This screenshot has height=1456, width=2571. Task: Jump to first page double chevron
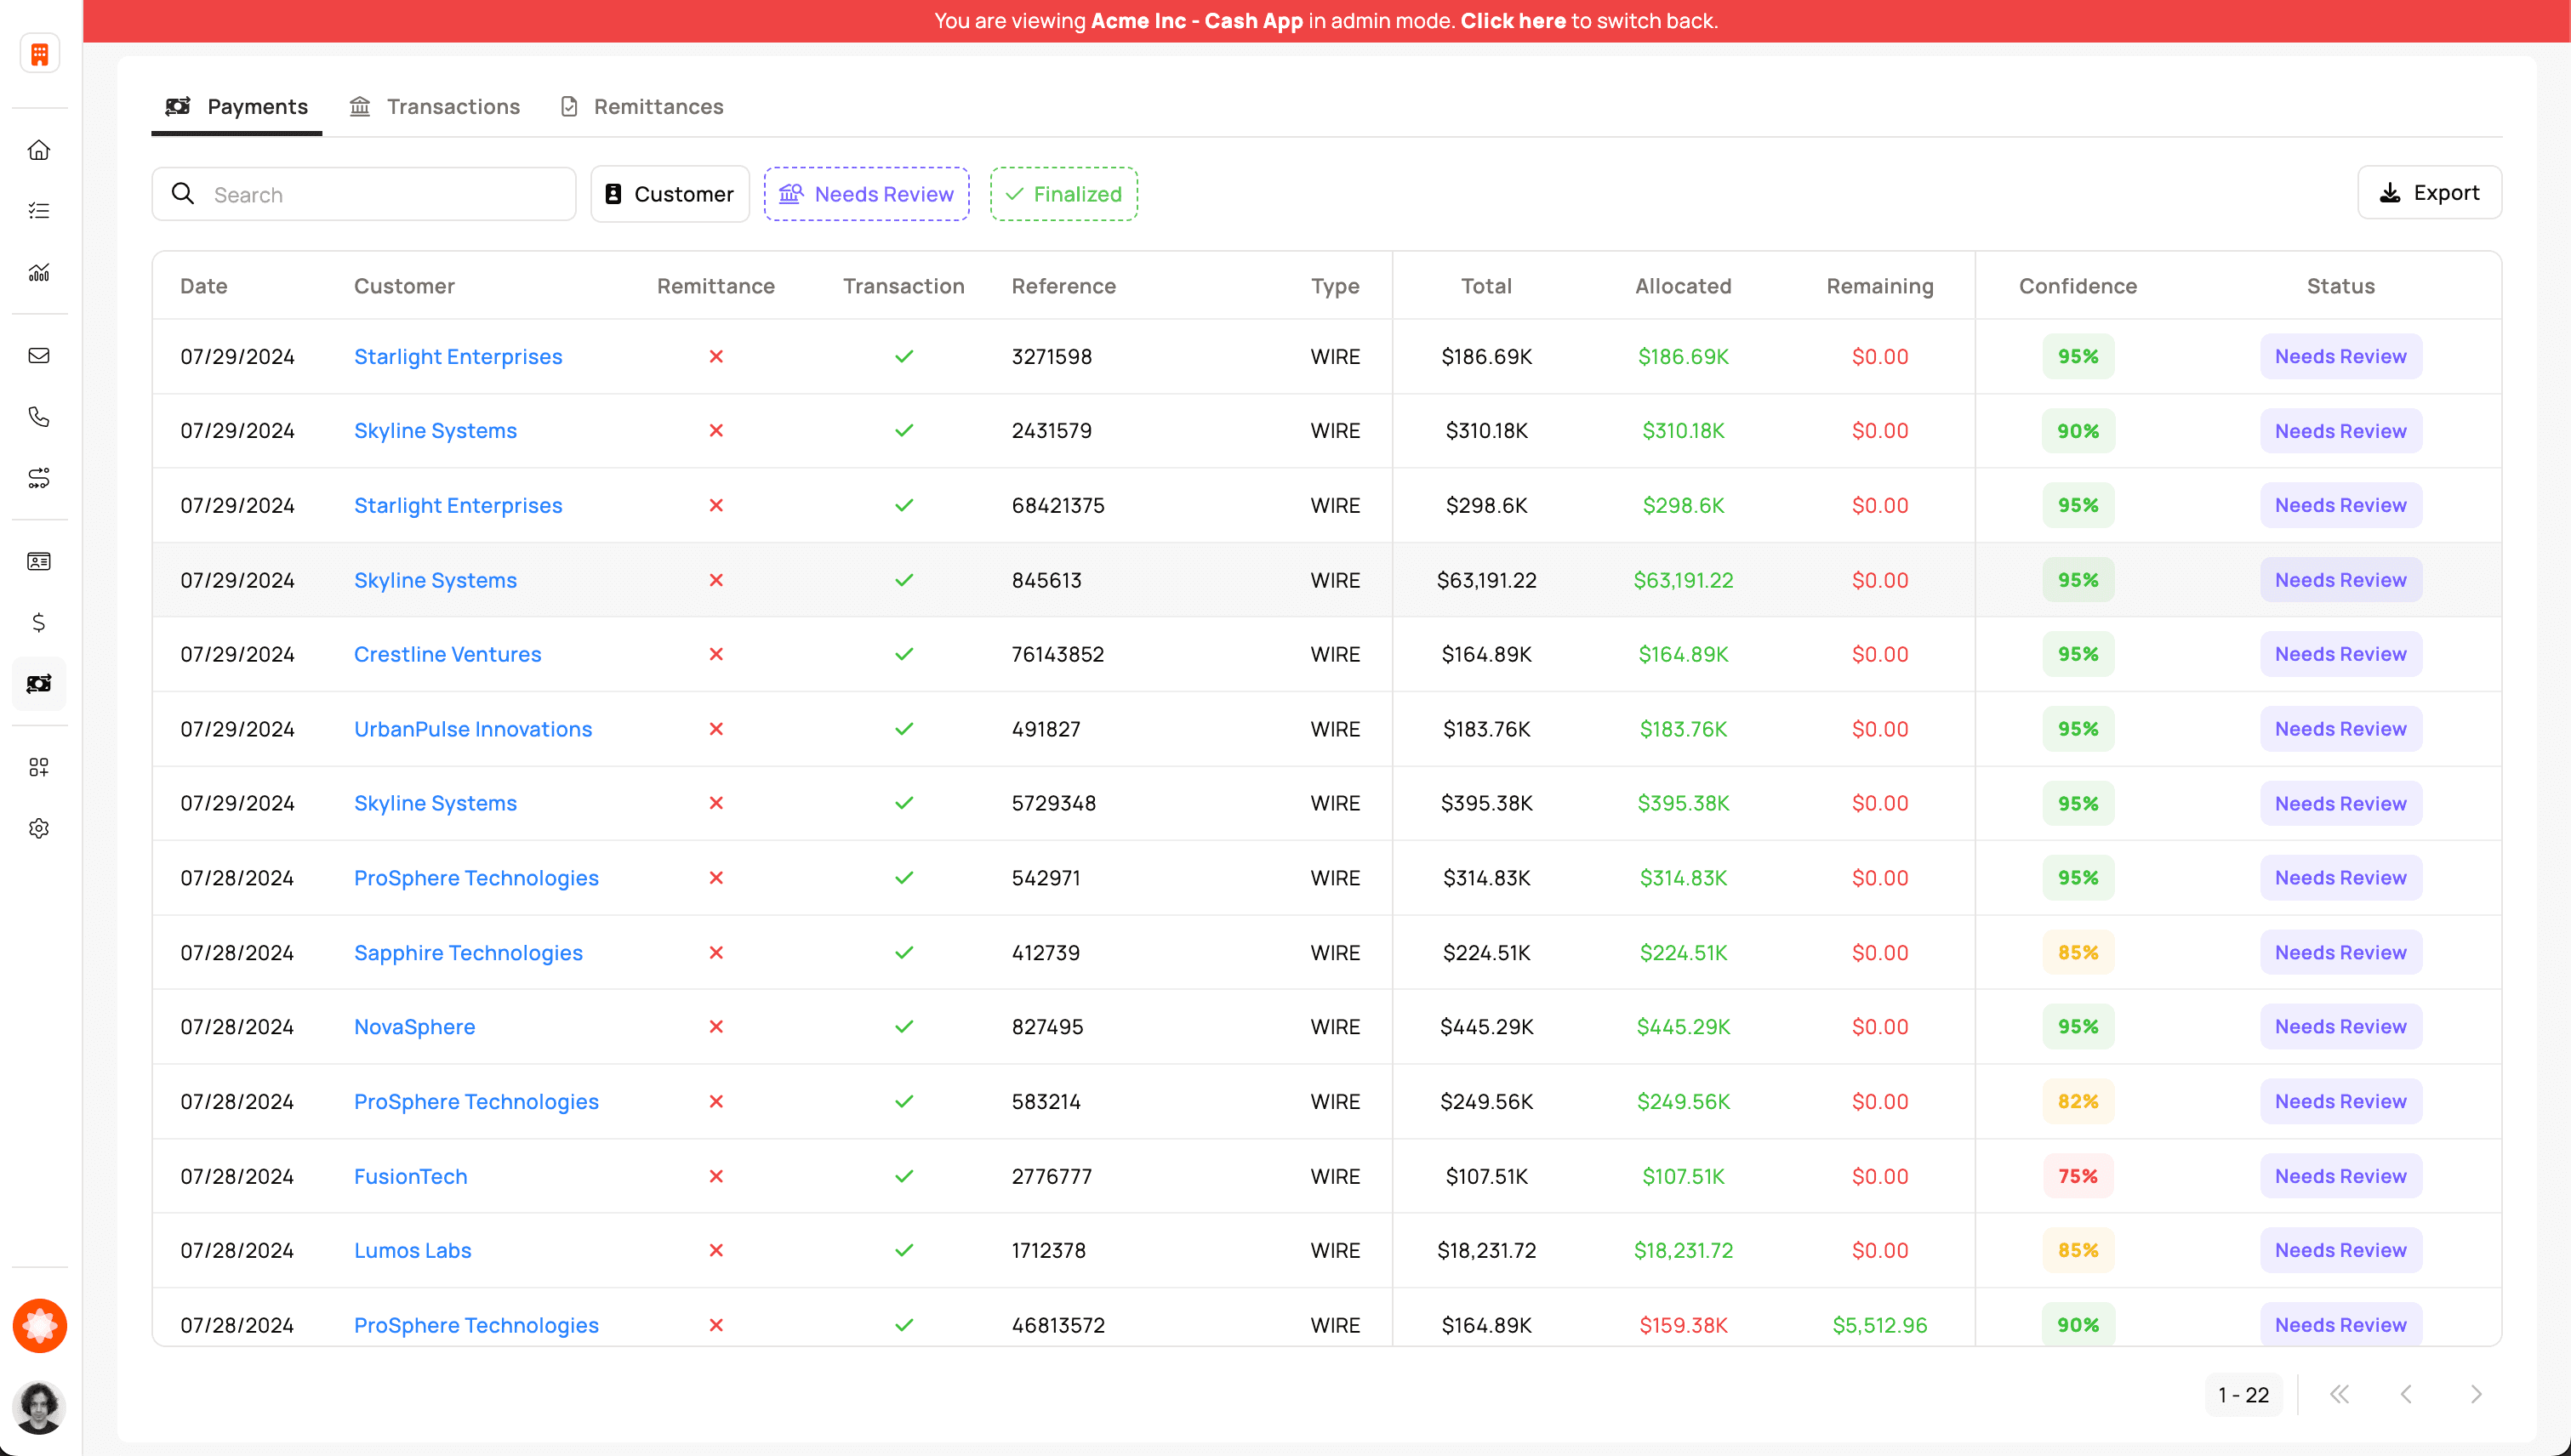2339,1394
